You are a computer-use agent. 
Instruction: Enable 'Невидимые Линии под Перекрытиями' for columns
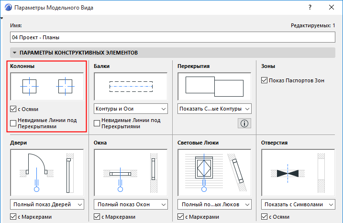click(x=13, y=123)
